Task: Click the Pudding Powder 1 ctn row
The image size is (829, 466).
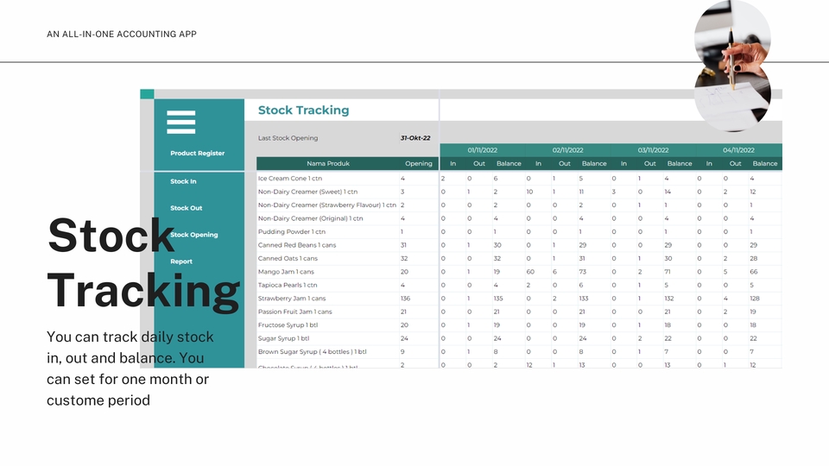Action: click(291, 231)
